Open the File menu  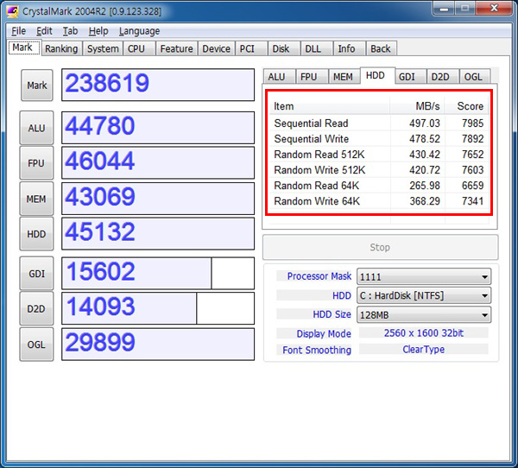[18, 31]
